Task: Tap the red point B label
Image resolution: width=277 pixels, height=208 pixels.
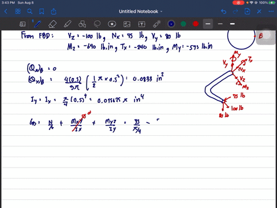Action: pos(261,36)
